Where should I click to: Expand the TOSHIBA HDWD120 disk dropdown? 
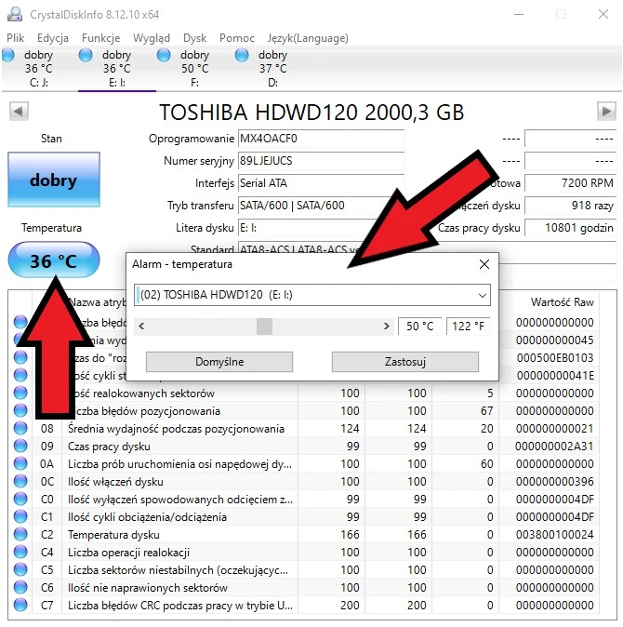(483, 296)
